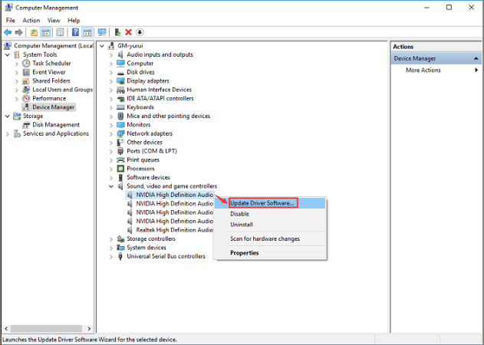The image size is (484, 345).
Task: Click the Properties toolbar icon
Action: point(60,32)
